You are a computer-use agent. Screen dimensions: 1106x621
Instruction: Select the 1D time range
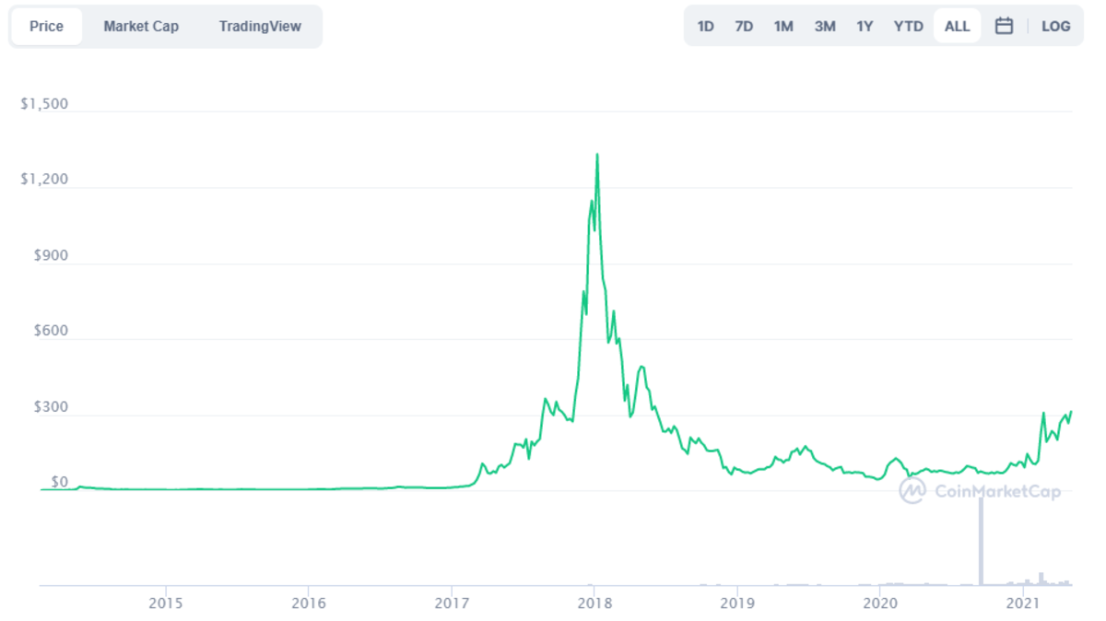coord(705,26)
